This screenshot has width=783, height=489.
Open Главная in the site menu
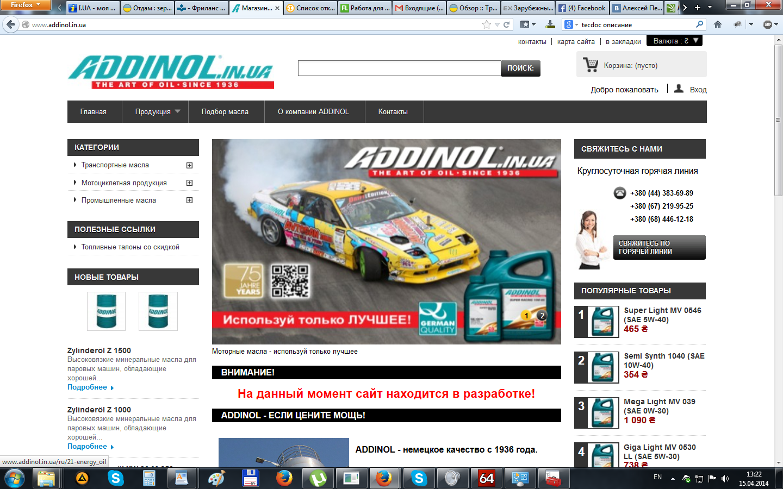pyautogui.click(x=94, y=111)
